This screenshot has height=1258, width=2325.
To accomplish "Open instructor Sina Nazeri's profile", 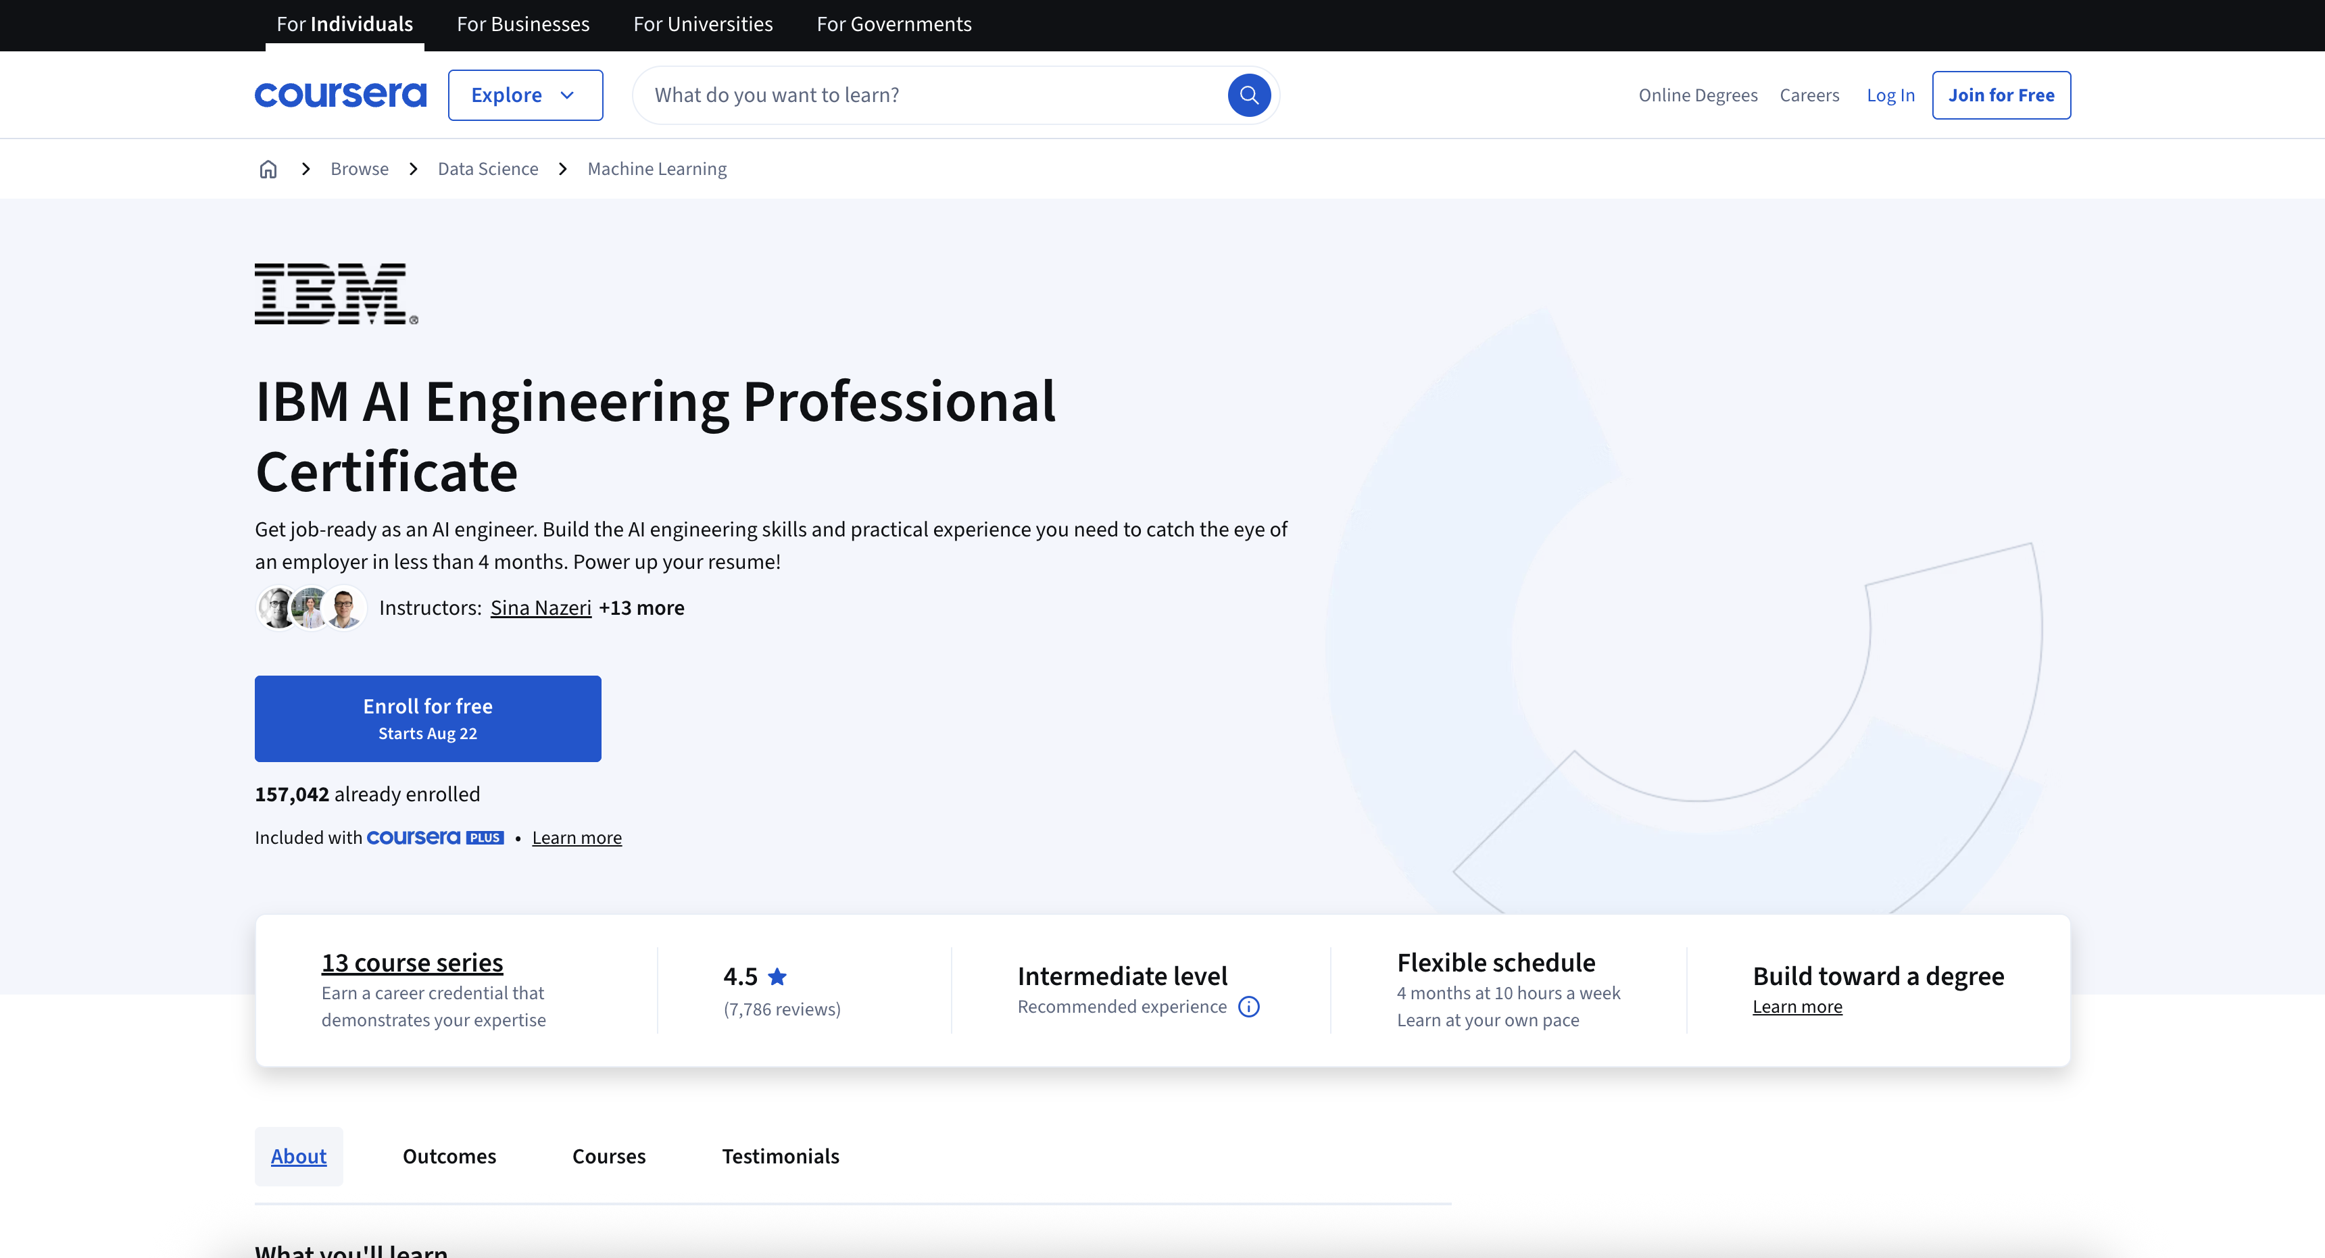I will coord(541,607).
